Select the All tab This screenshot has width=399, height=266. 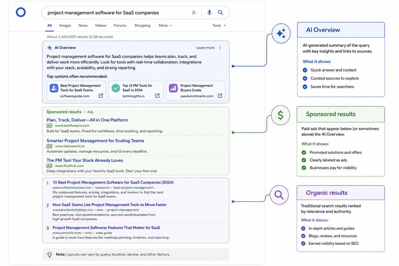[x=50, y=25]
